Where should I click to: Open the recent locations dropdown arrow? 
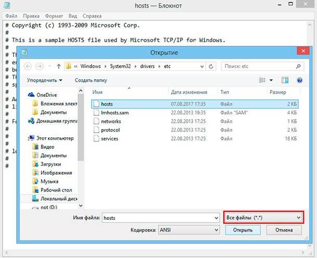pos(49,67)
